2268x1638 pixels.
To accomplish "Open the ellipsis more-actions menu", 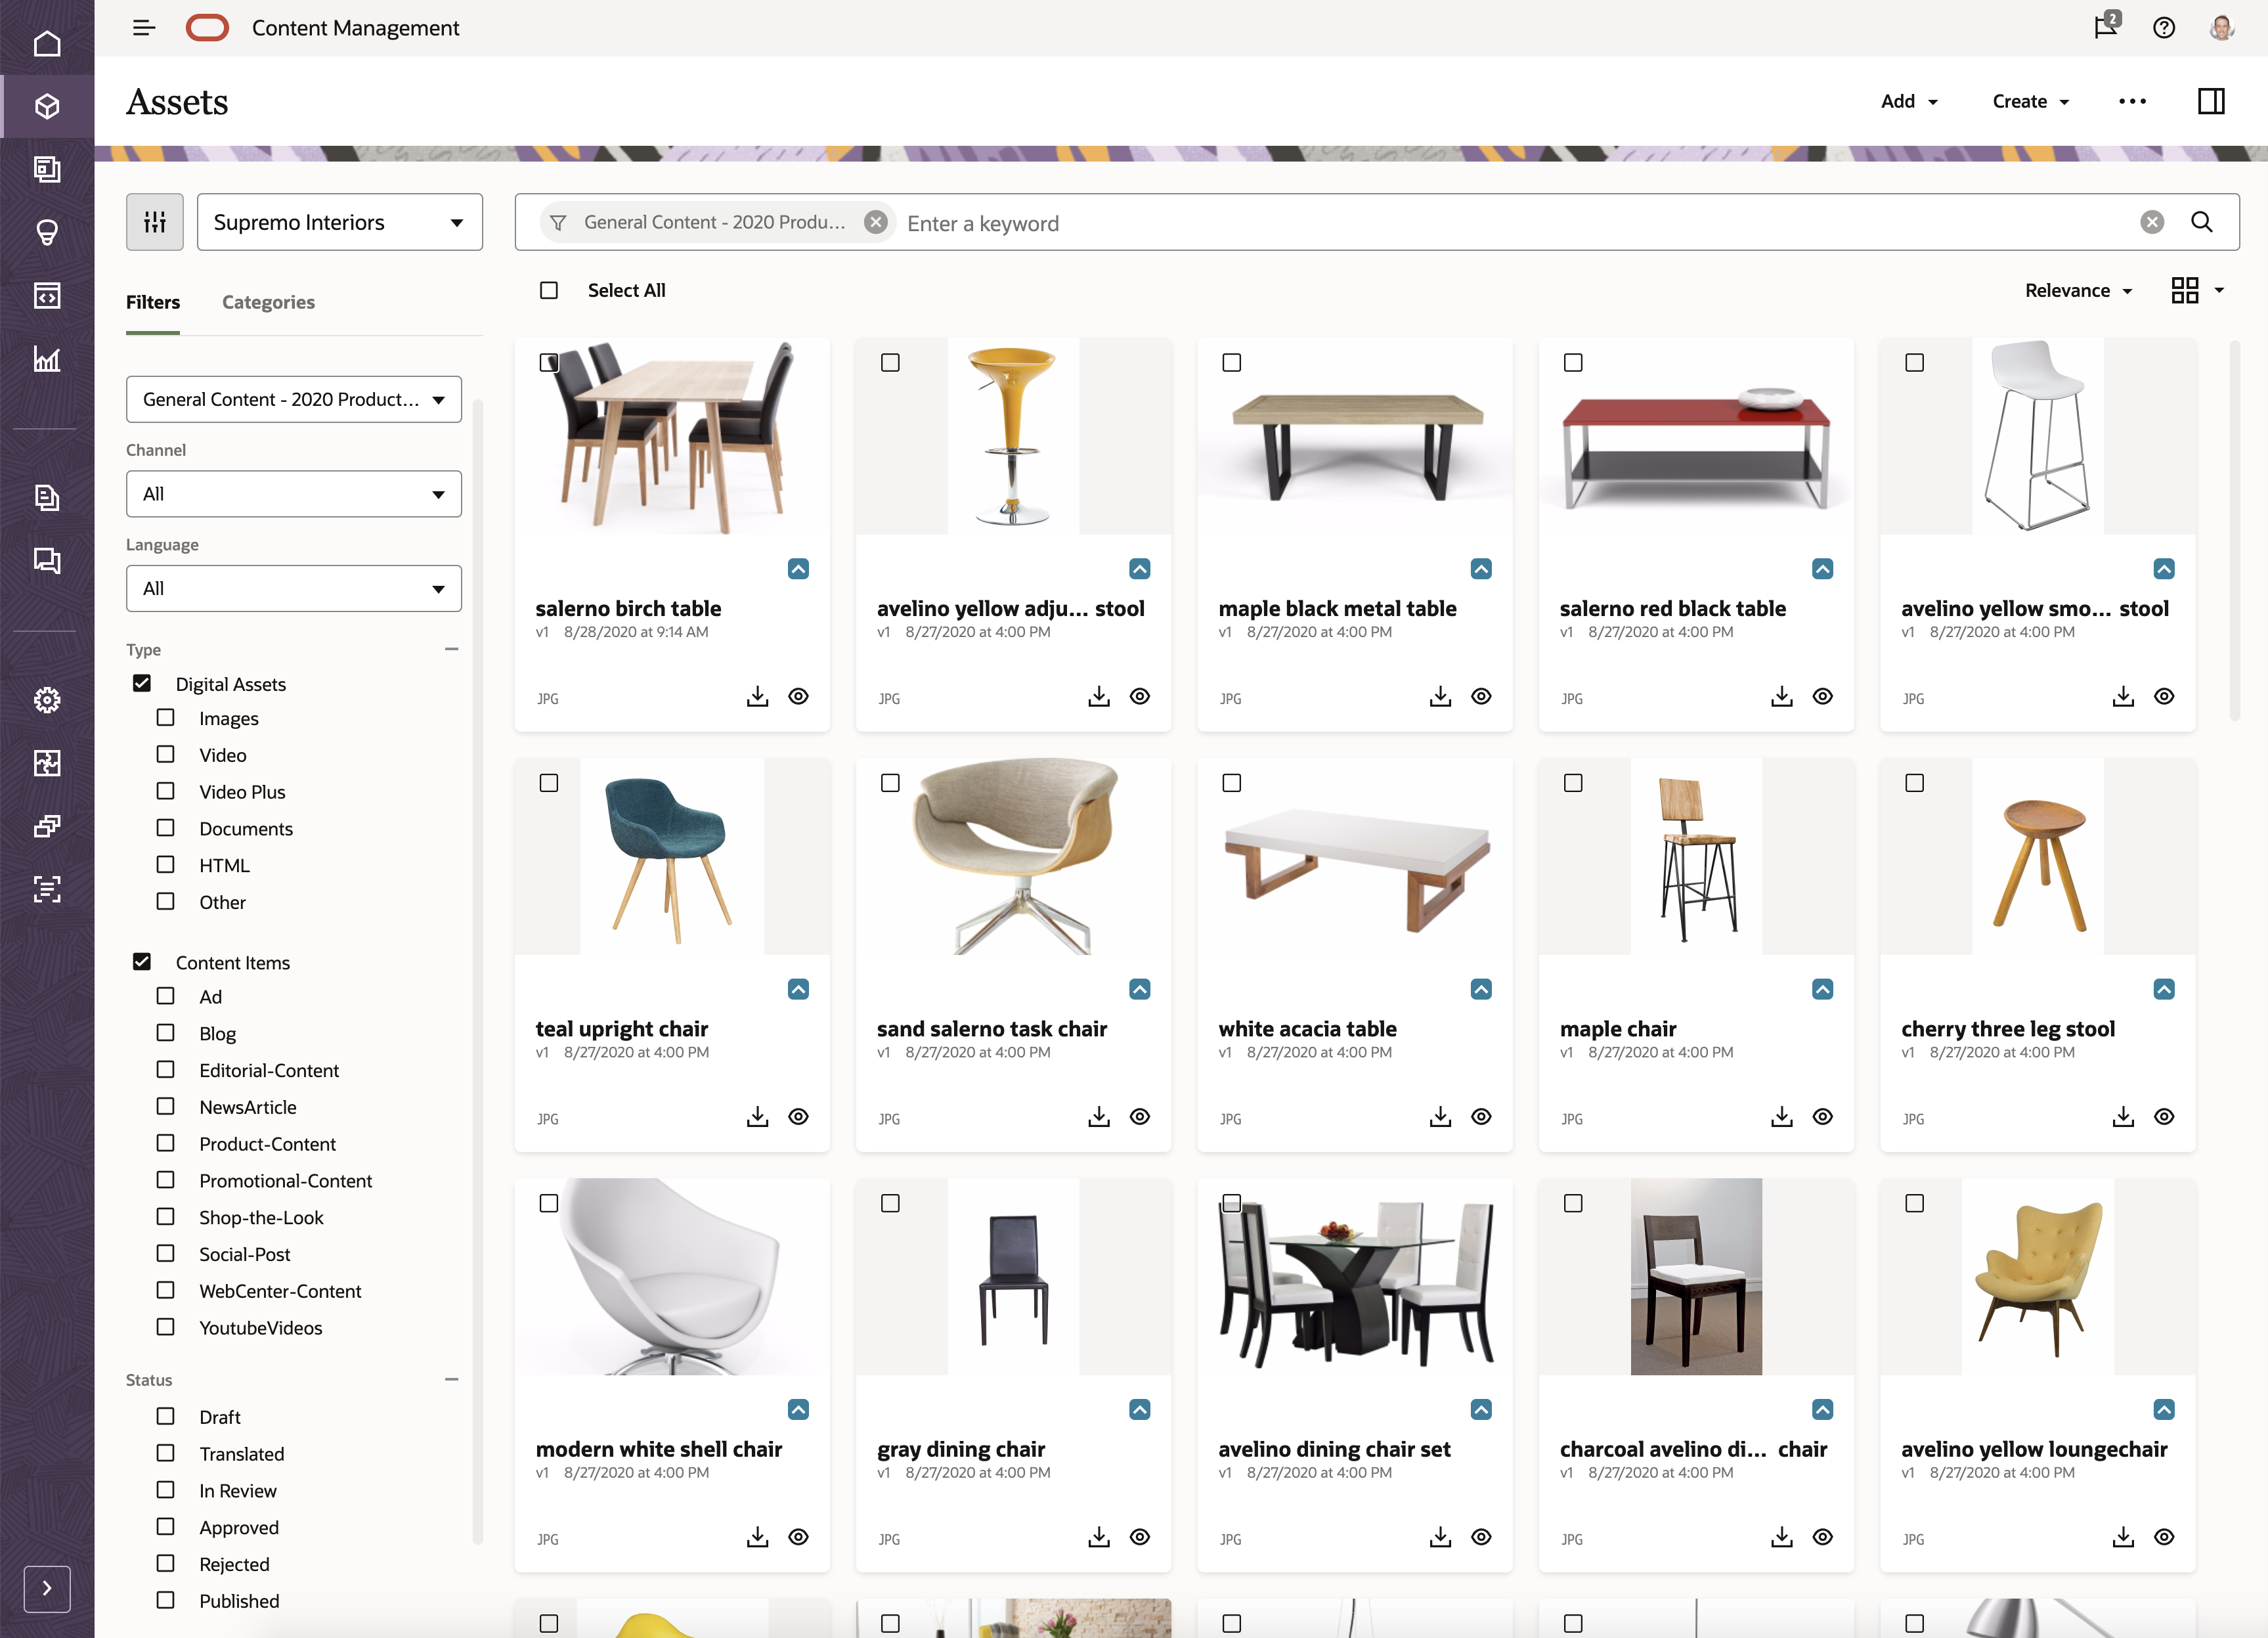I will (2132, 101).
